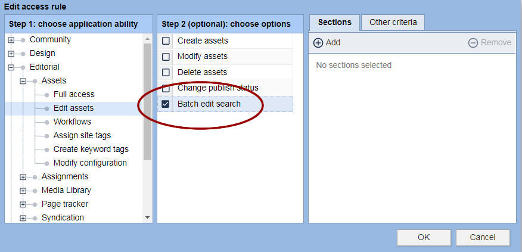Click the Cancel button
Image resolution: width=522 pixels, height=252 pixels.
[483, 237]
